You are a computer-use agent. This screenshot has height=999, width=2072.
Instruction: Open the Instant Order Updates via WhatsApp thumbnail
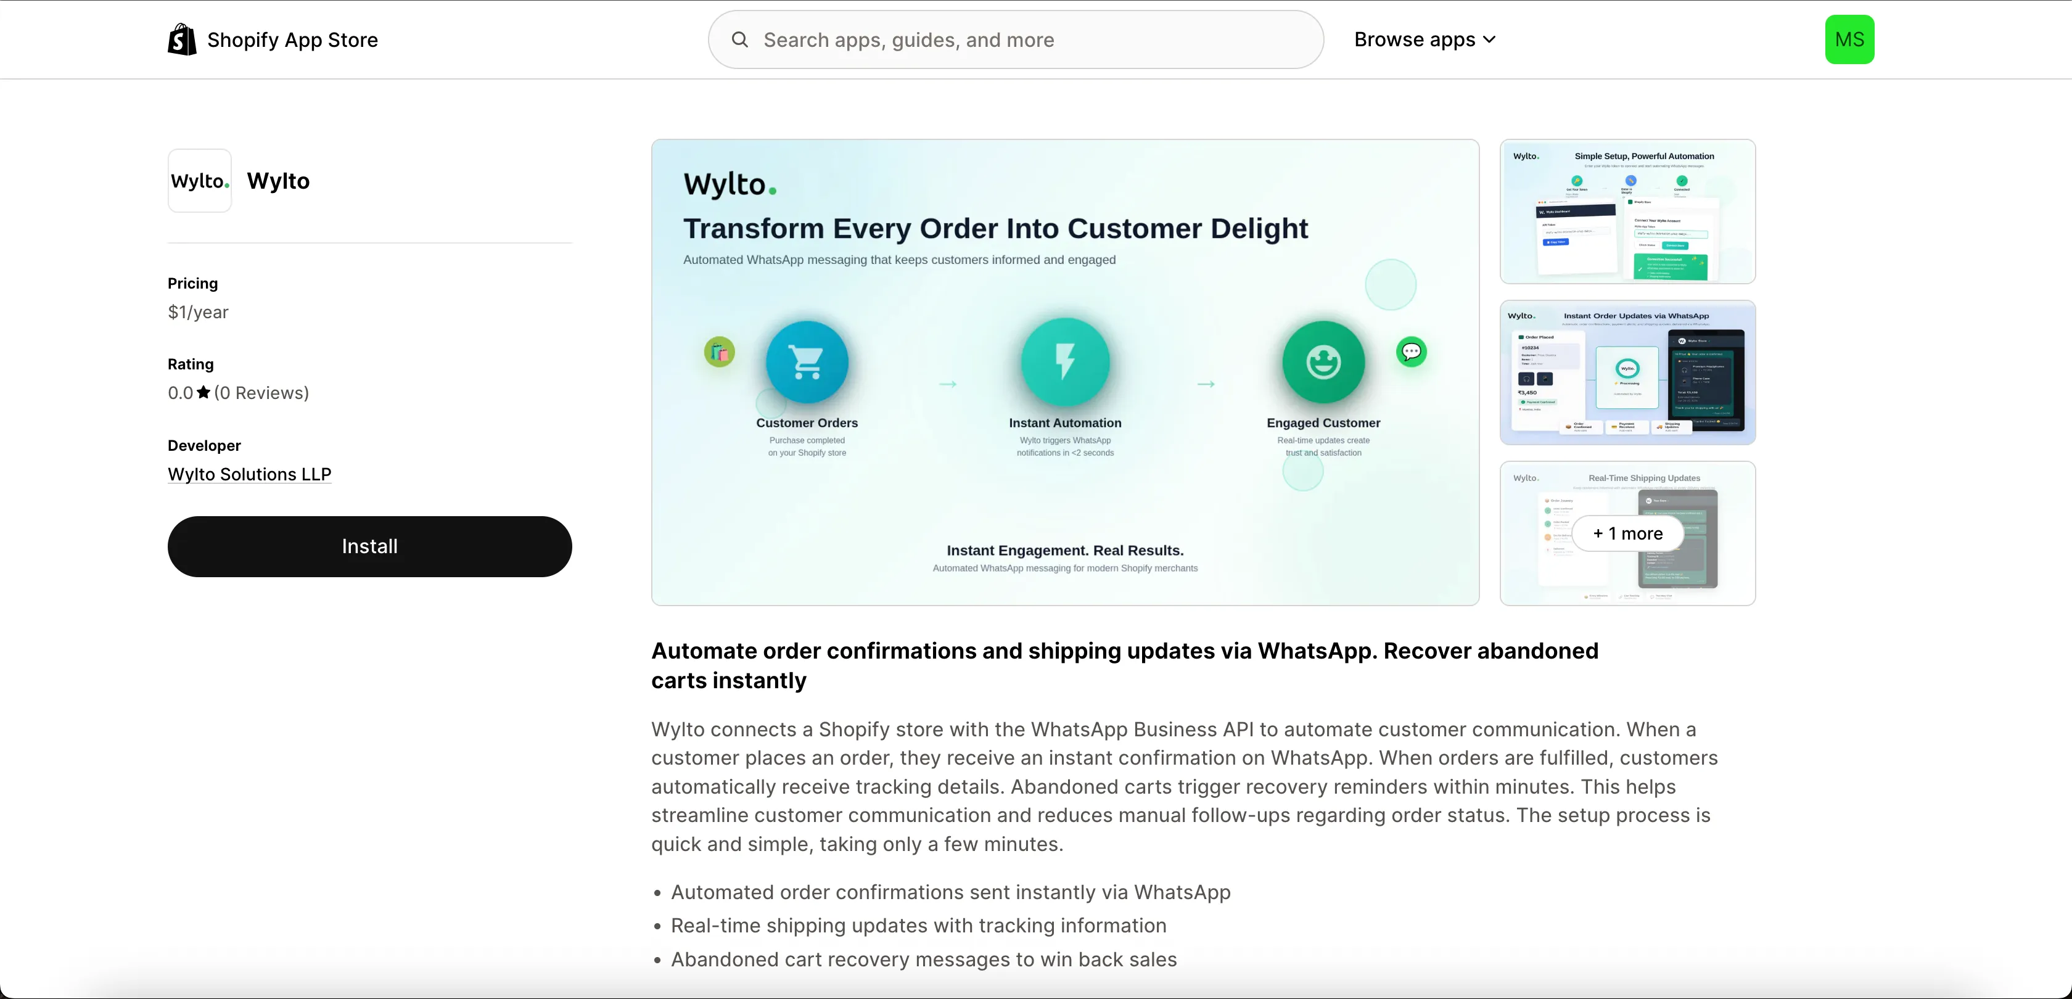click(x=1627, y=372)
